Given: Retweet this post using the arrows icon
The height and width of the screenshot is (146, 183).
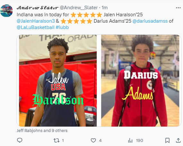Looking at the screenshot, I should [56, 141].
